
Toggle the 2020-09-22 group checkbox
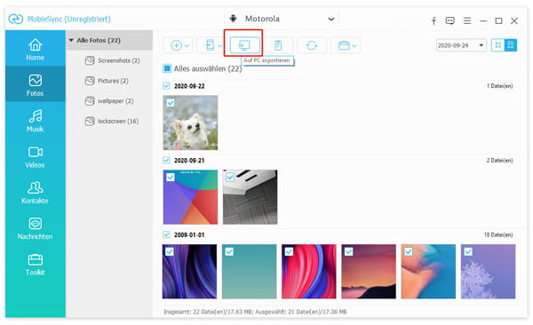(166, 85)
